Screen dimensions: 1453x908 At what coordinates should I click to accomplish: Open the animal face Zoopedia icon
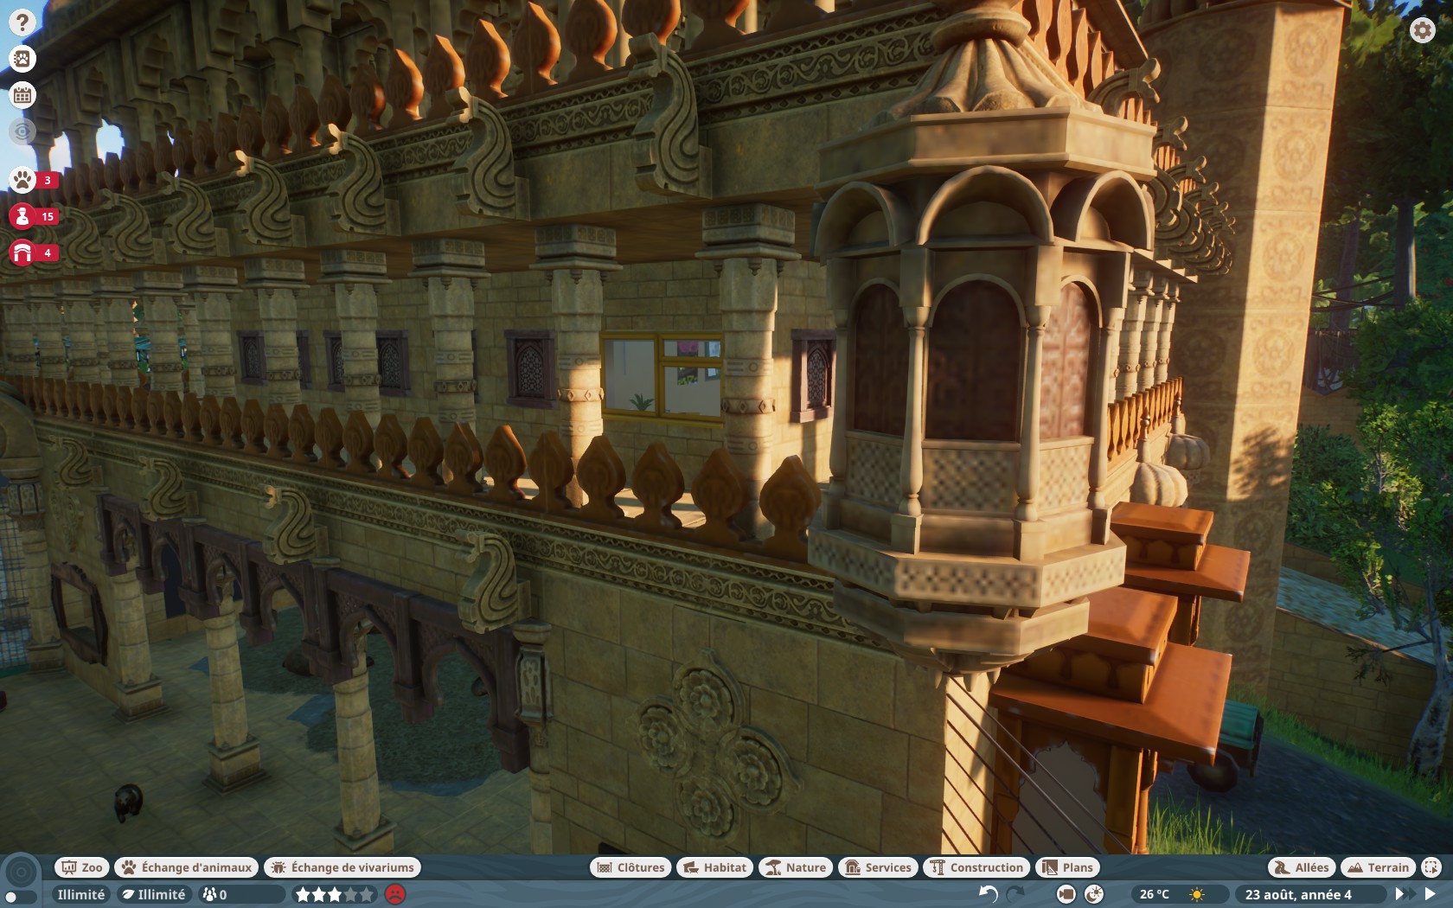coord(22,59)
